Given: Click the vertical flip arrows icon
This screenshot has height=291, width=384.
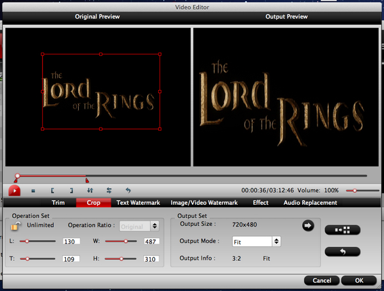Looking at the screenshot, I should click(x=90, y=190).
